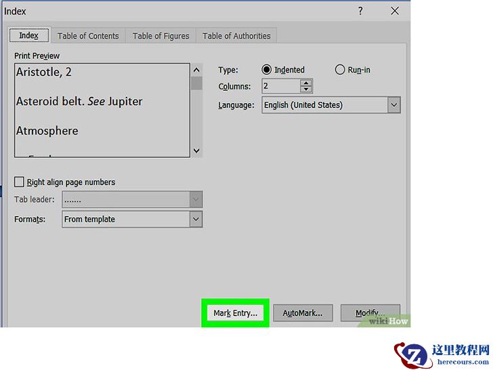493x370 pixels.
Task: Click the Print Preview scrollbar thumb
Action: pos(196,83)
